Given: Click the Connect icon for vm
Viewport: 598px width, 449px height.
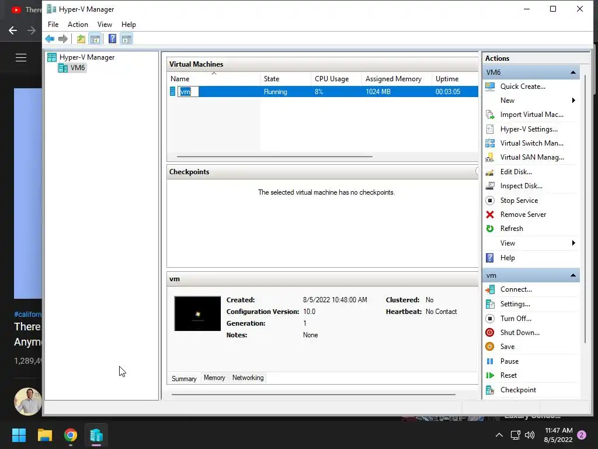Looking at the screenshot, I should pos(490,289).
